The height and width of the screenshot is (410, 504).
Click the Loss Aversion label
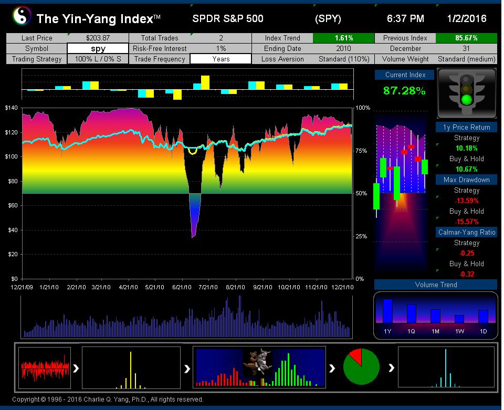(x=282, y=59)
